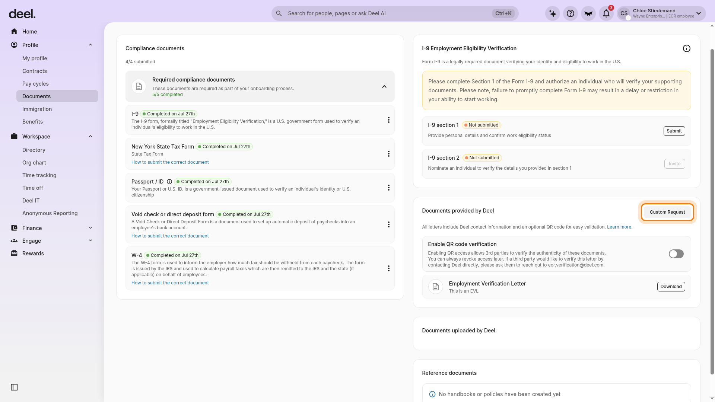Click the I-9 section 2 'Not submitted' badge
Screen dimensions: 715x402
[x=482, y=158]
